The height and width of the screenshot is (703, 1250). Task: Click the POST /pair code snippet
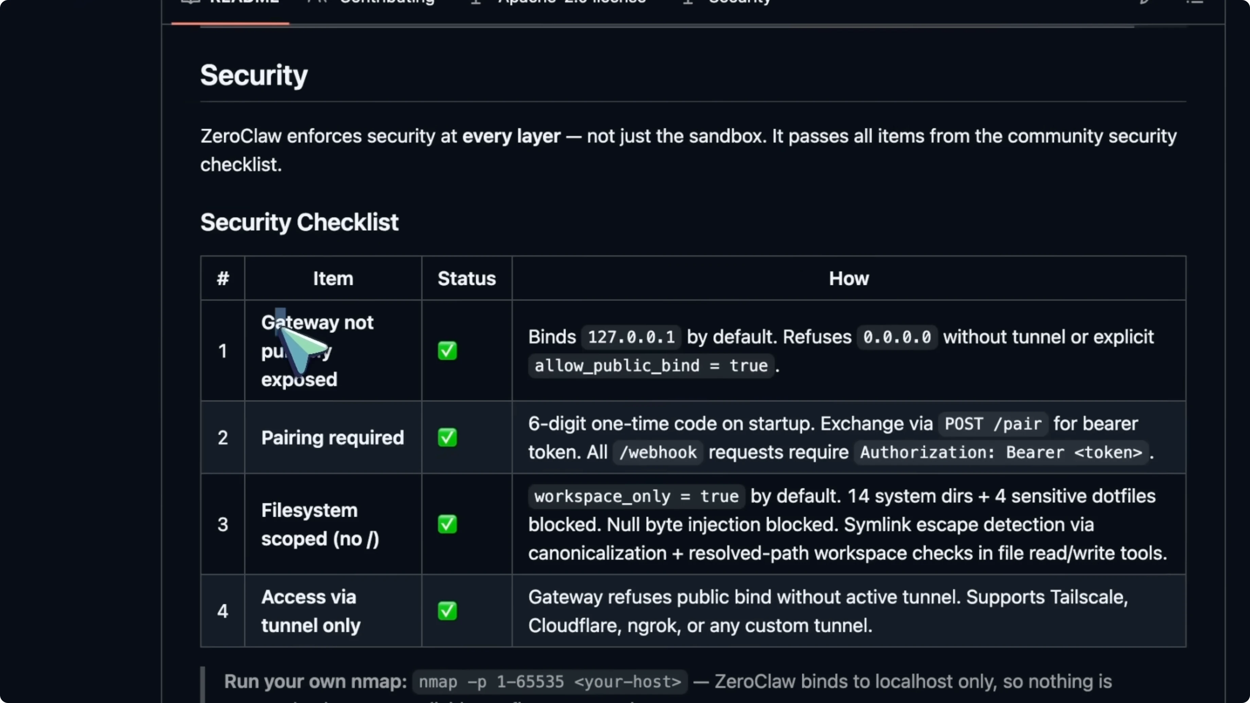click(993, 424)
